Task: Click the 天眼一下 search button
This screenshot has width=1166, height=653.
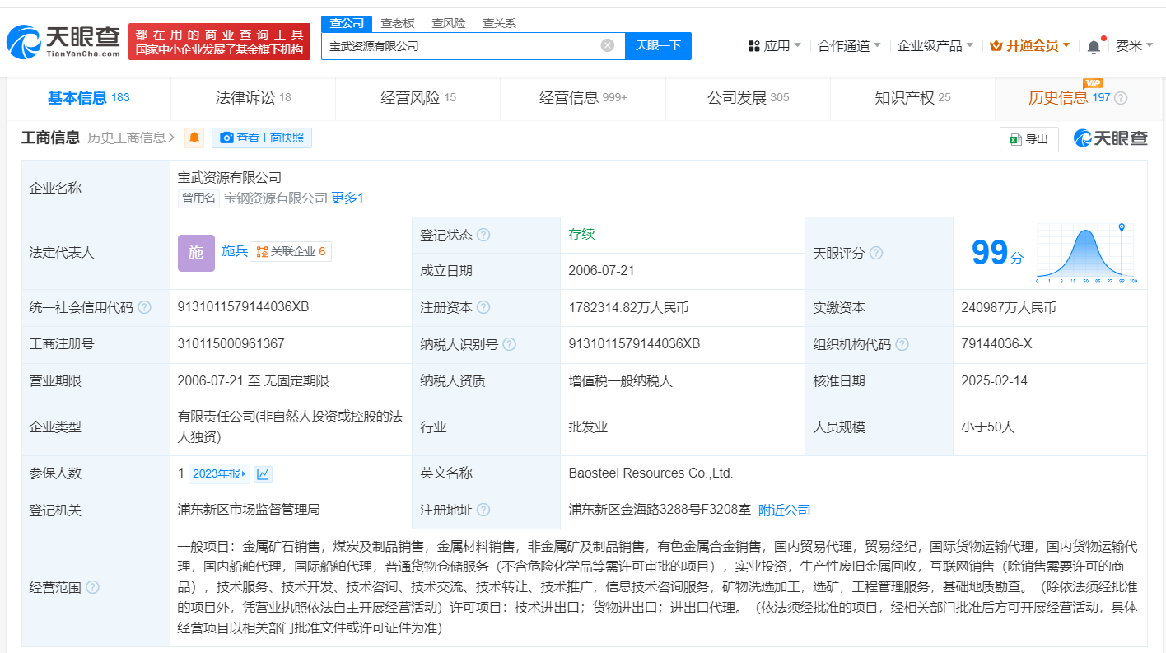Action: (658, 45)
